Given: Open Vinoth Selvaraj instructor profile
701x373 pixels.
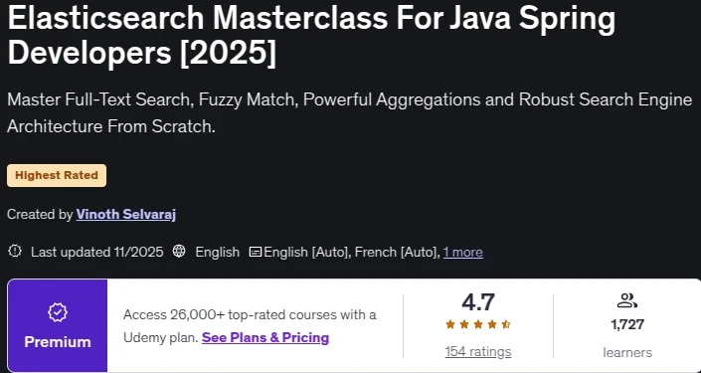Looking at the screenshot, I should point(126,215).
